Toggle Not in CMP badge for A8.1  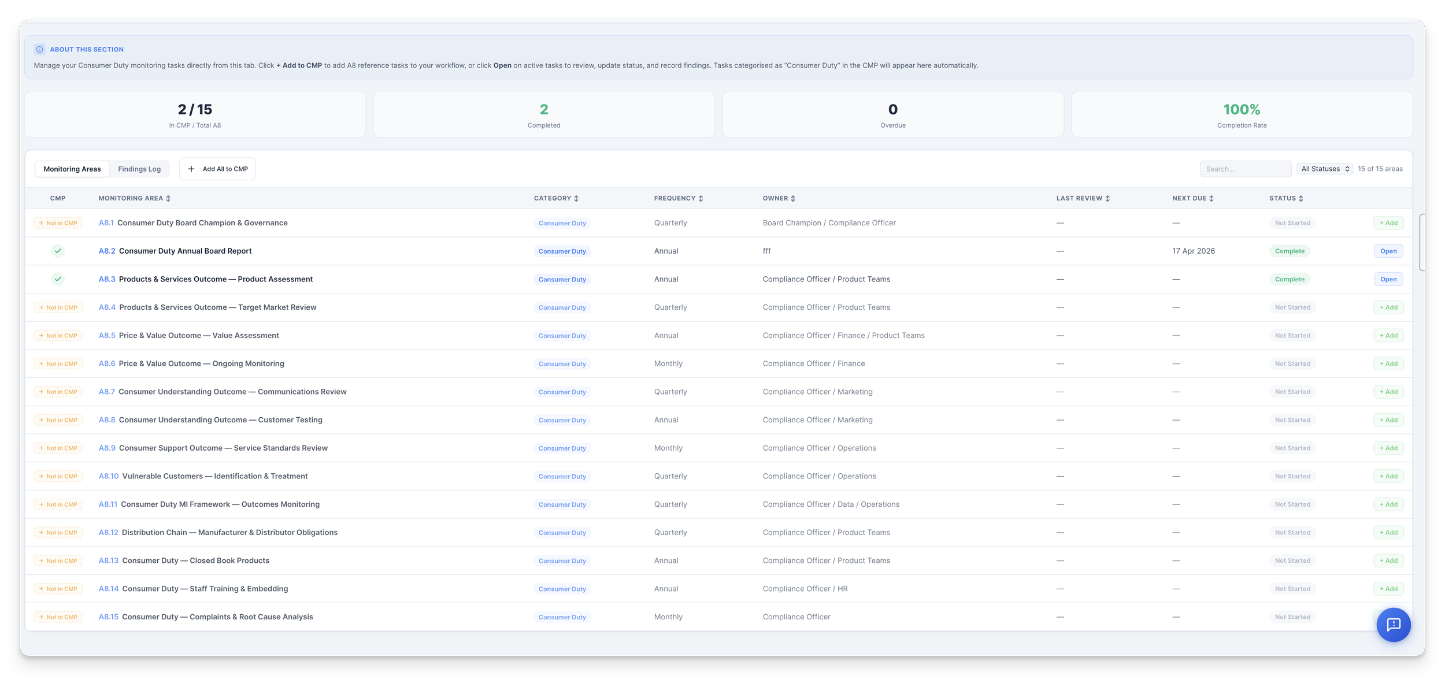point(58,223)
